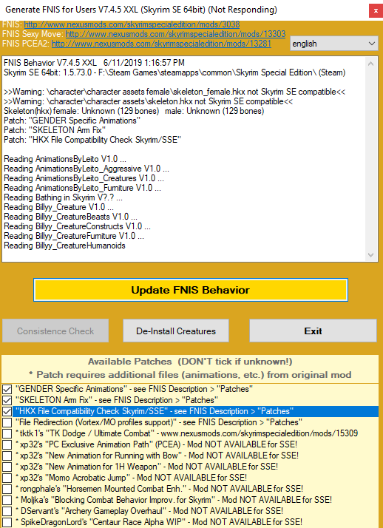
Task: Untick SKELETON Arm Fix checkbox
Action: tap(7, 400)
